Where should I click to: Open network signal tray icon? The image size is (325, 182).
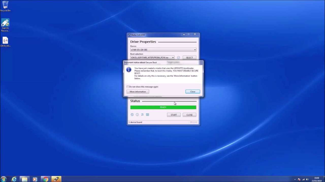303,179
